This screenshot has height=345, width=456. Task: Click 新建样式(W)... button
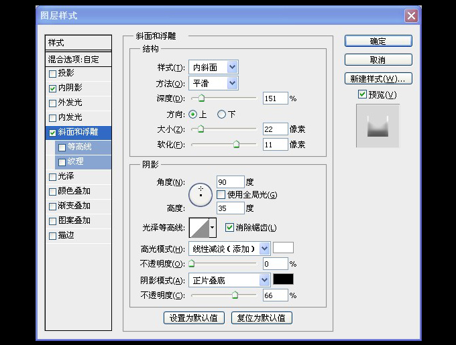tap(378, 78)
